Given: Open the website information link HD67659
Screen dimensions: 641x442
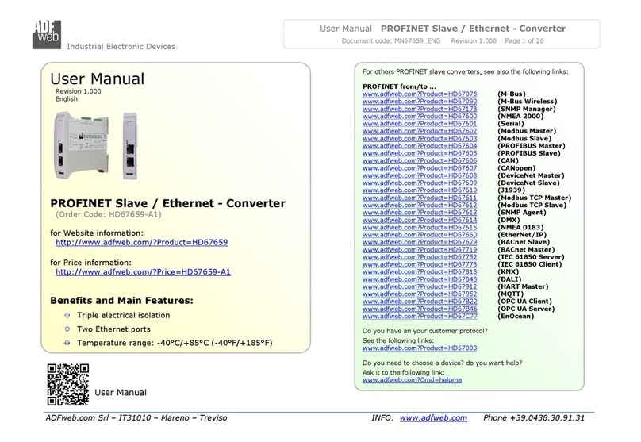Looking at the screenshot, I should tap(141, 243).
